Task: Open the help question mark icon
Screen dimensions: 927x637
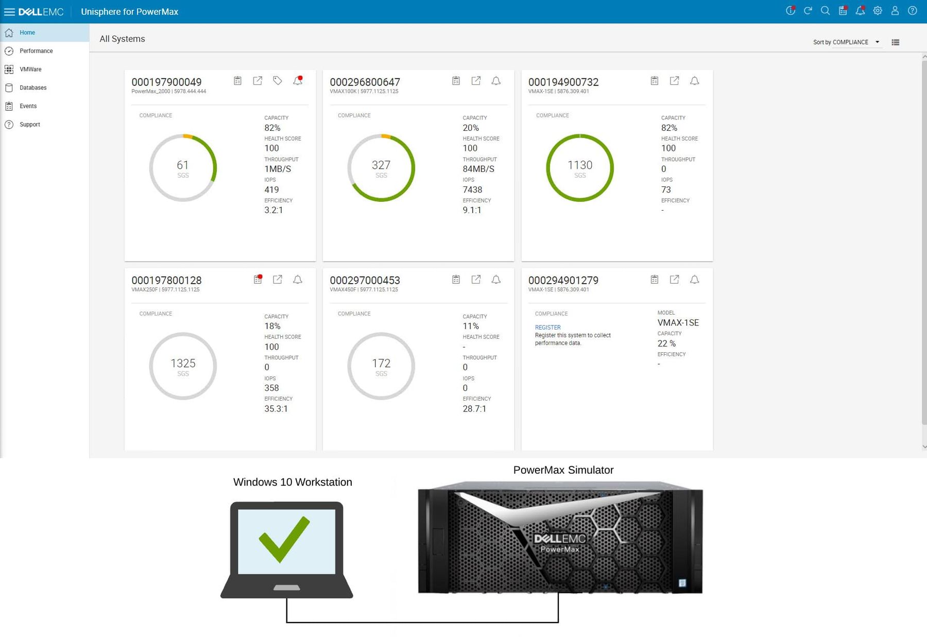Action: [x=912, y=11]
